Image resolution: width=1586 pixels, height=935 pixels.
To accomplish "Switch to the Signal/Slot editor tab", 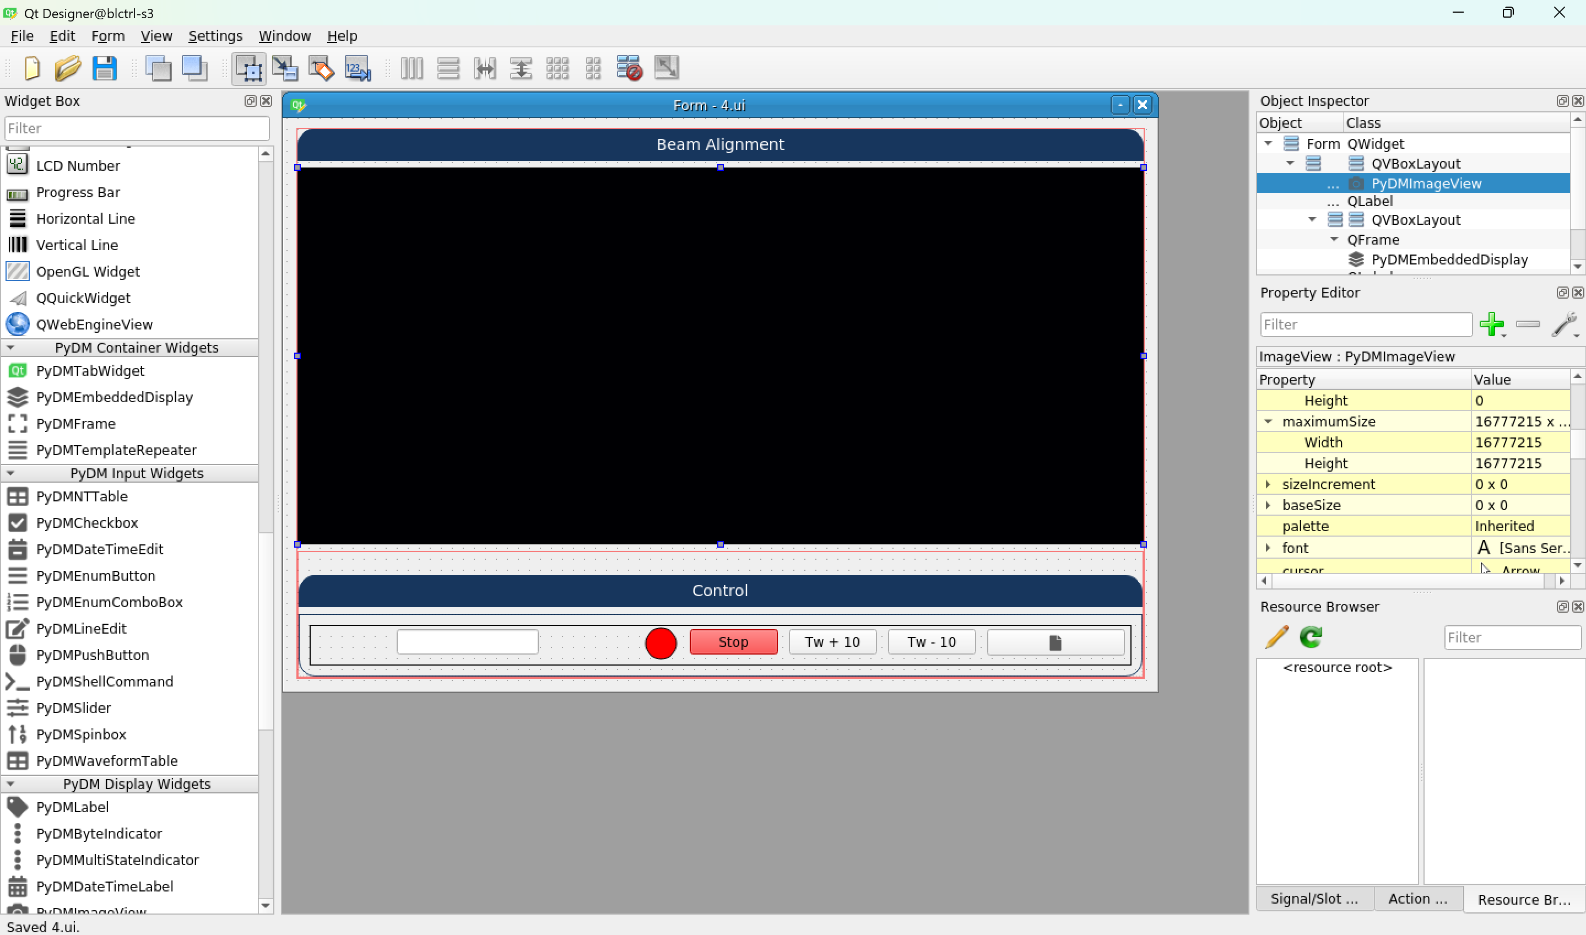I will pyautogui.click(x=1314, y=899).
